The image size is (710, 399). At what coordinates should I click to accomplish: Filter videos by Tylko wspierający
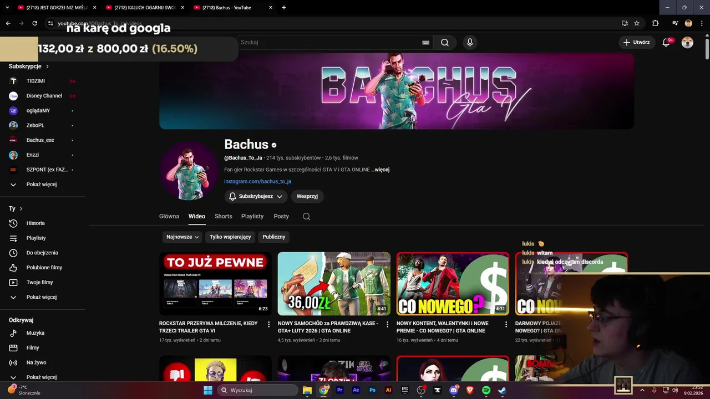[230, 237]
